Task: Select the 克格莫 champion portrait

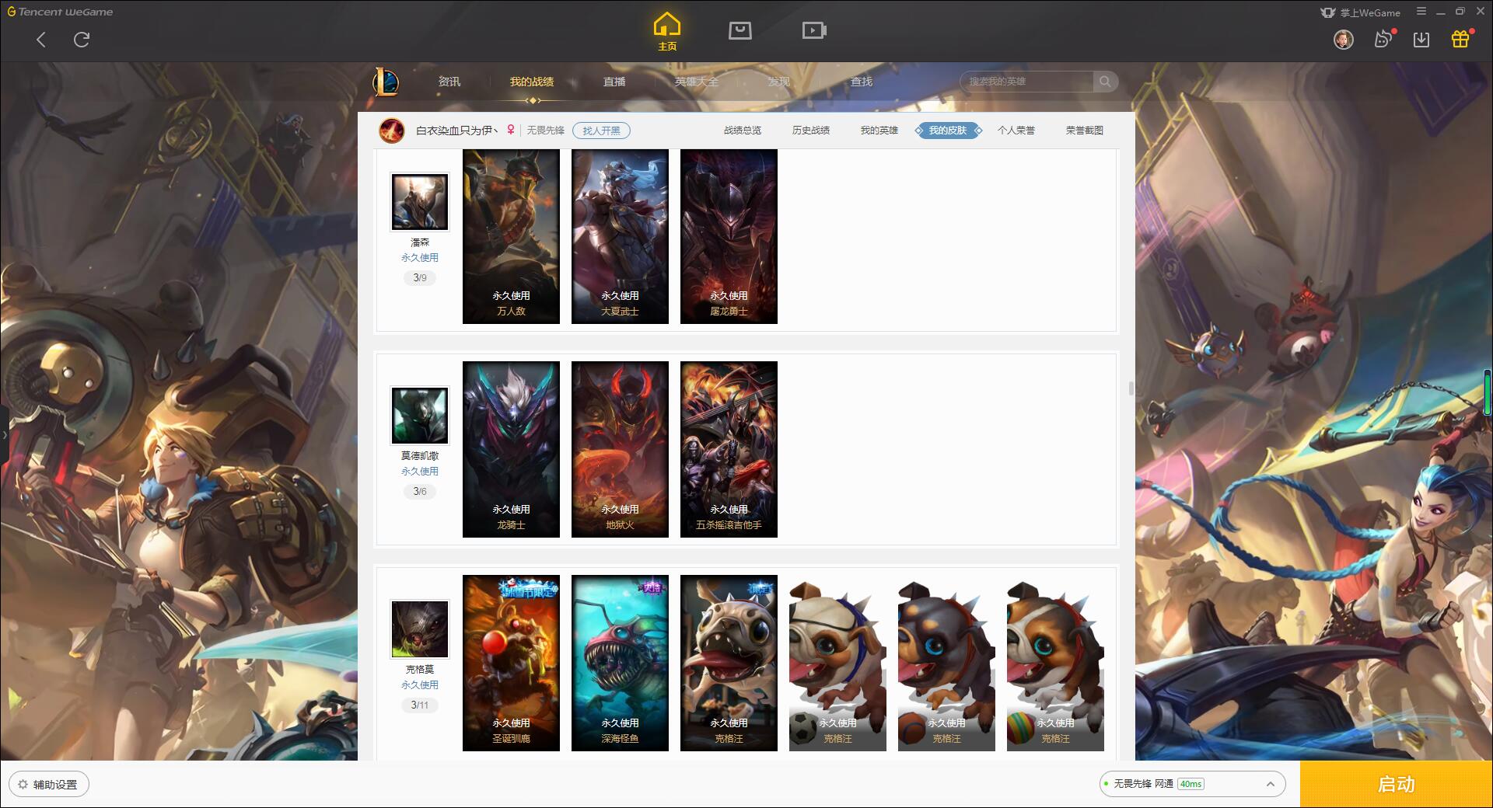Action: pos(420,629)
